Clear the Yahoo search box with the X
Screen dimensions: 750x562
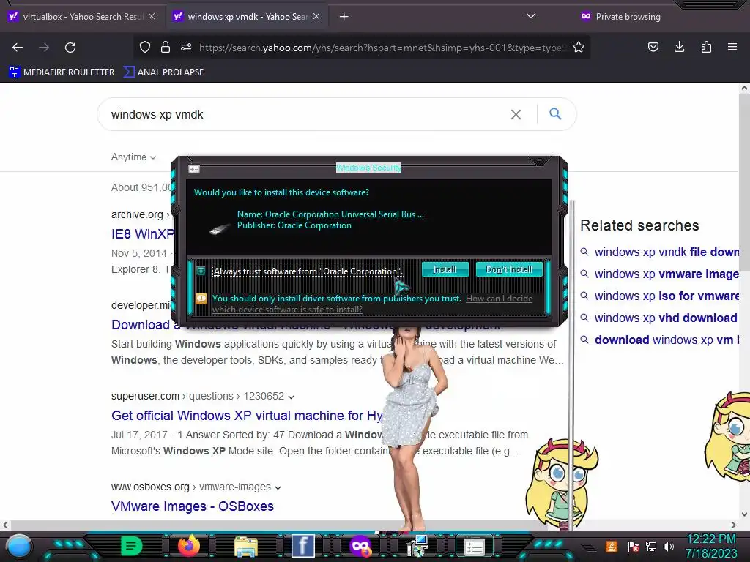pyautogui.click(x=516, y=114)
